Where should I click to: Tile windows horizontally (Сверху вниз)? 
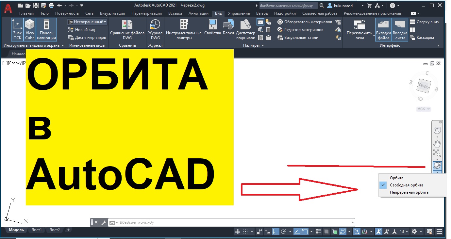424,22
